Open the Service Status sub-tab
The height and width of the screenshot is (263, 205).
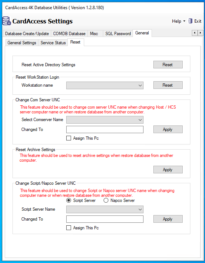(x=53, y=43)
